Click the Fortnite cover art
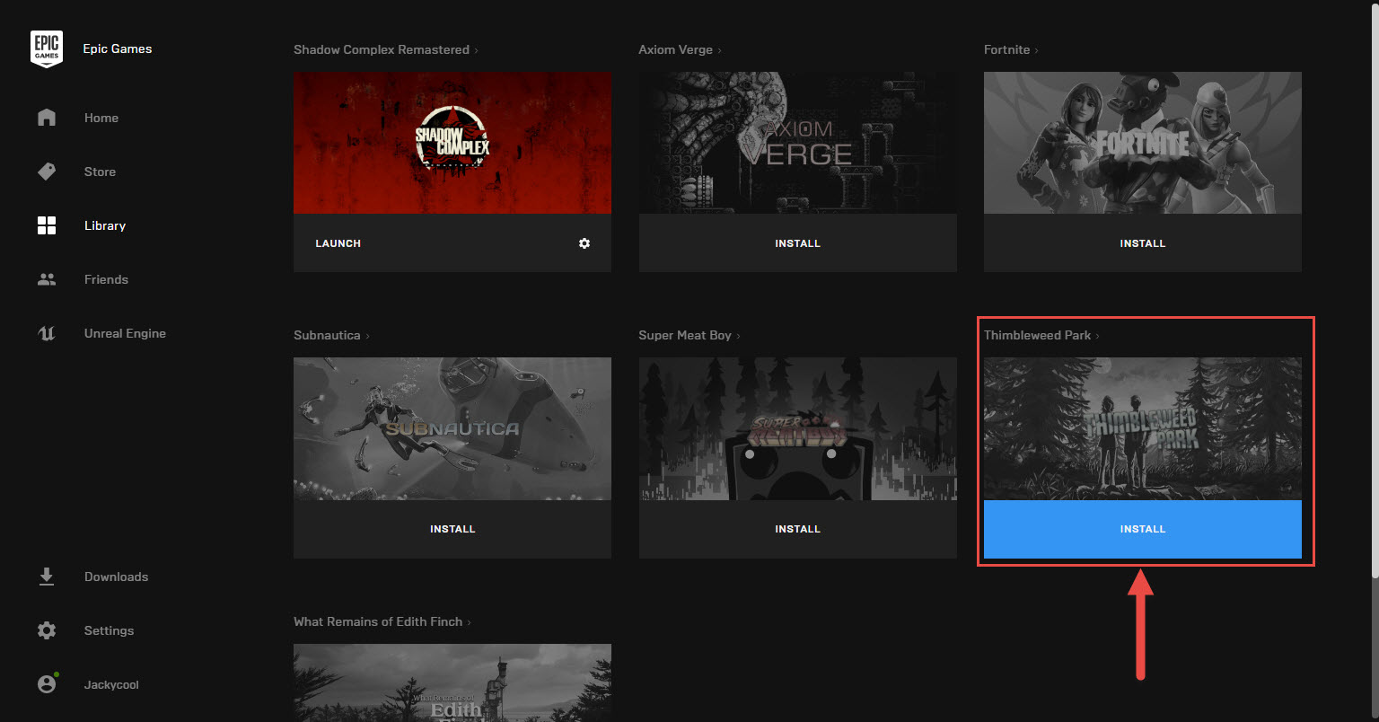Image resolution: width=1379 pixels, height=722 pixels. tap(1143, 143)
